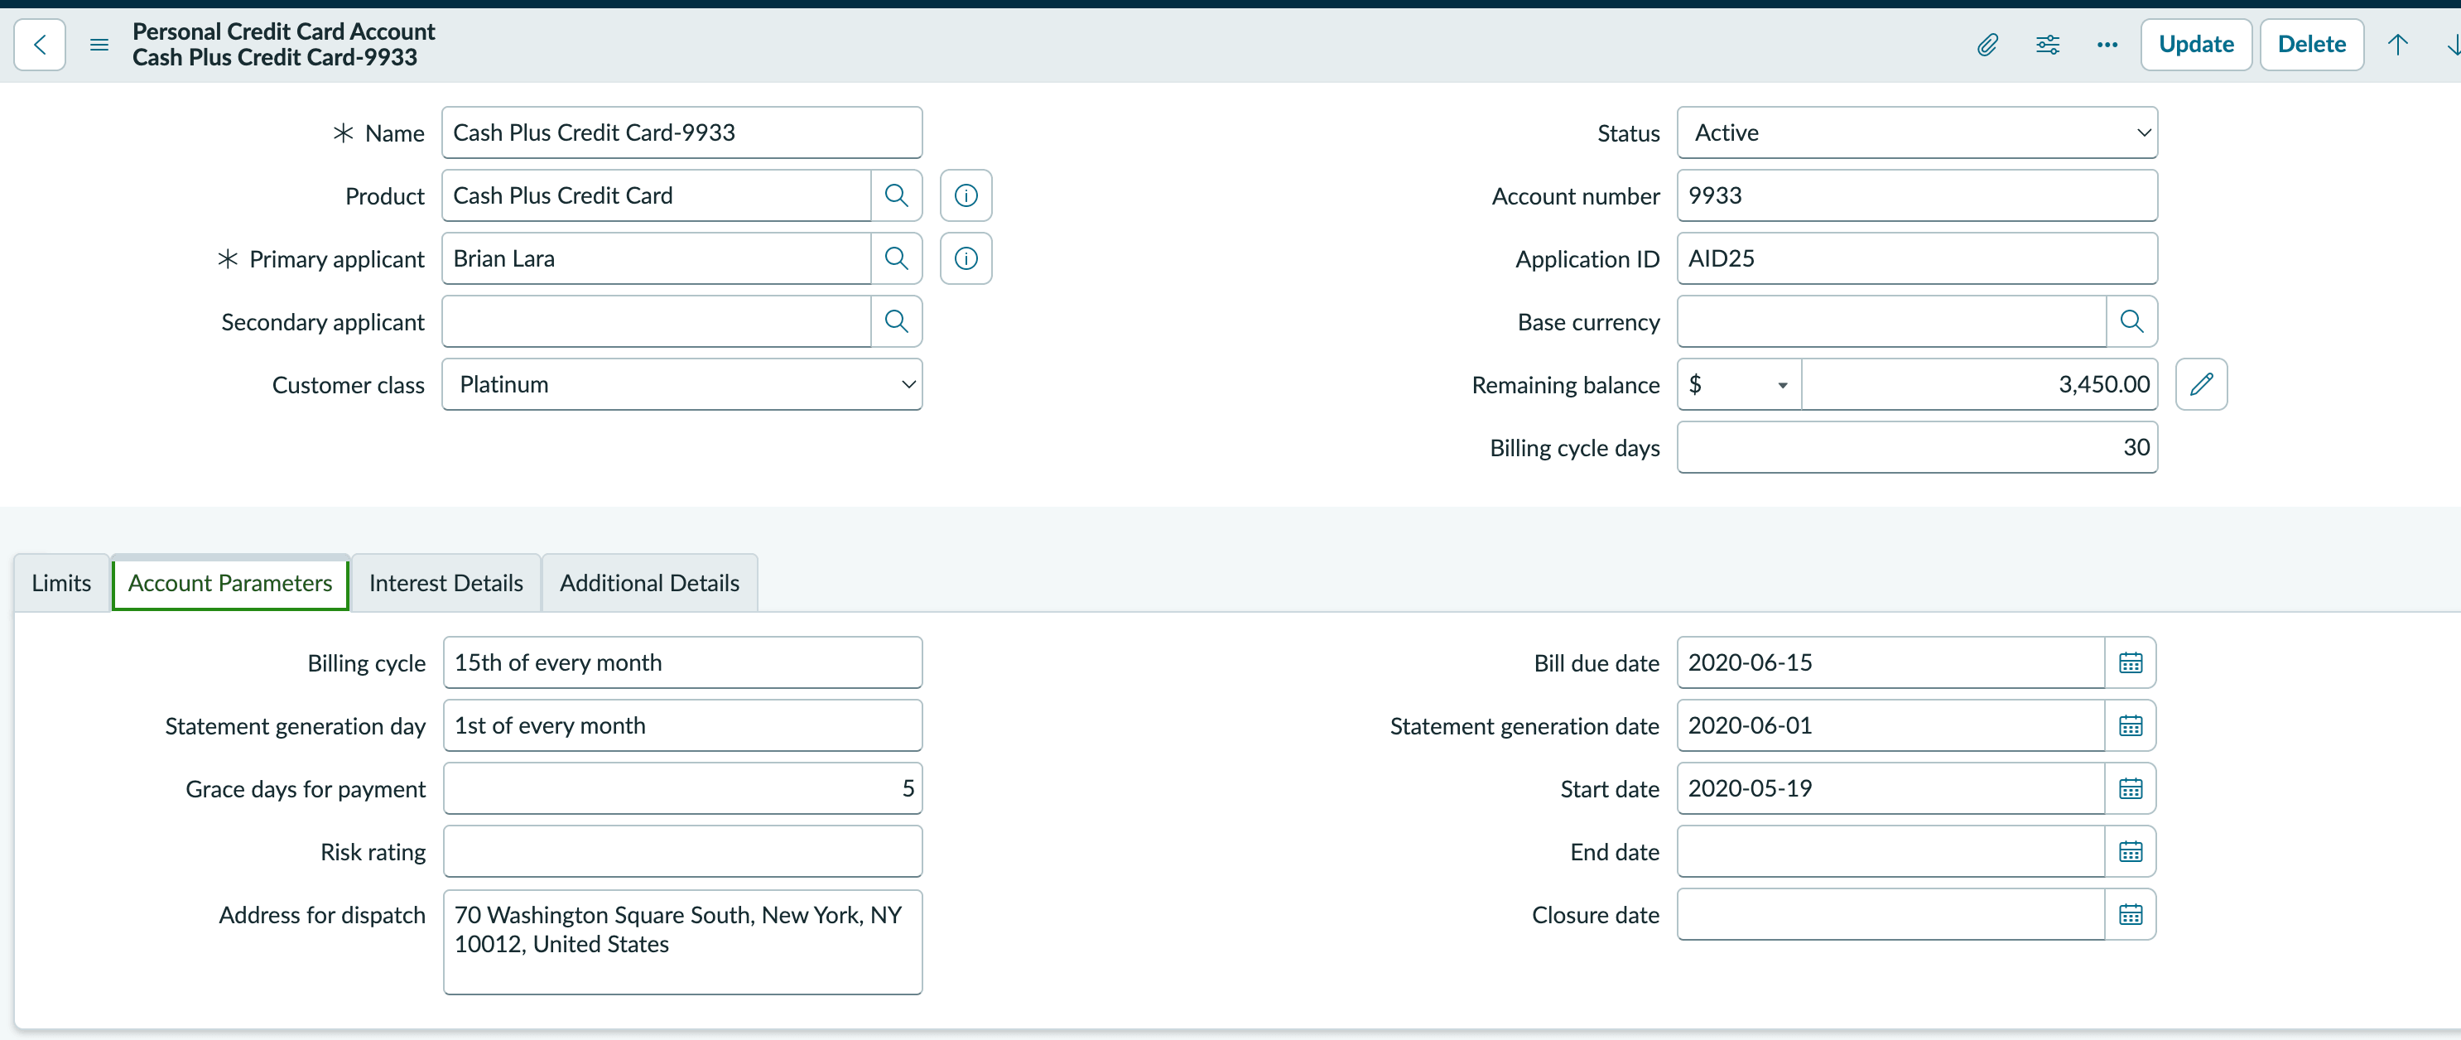Look up Product with the search icon

895,195
